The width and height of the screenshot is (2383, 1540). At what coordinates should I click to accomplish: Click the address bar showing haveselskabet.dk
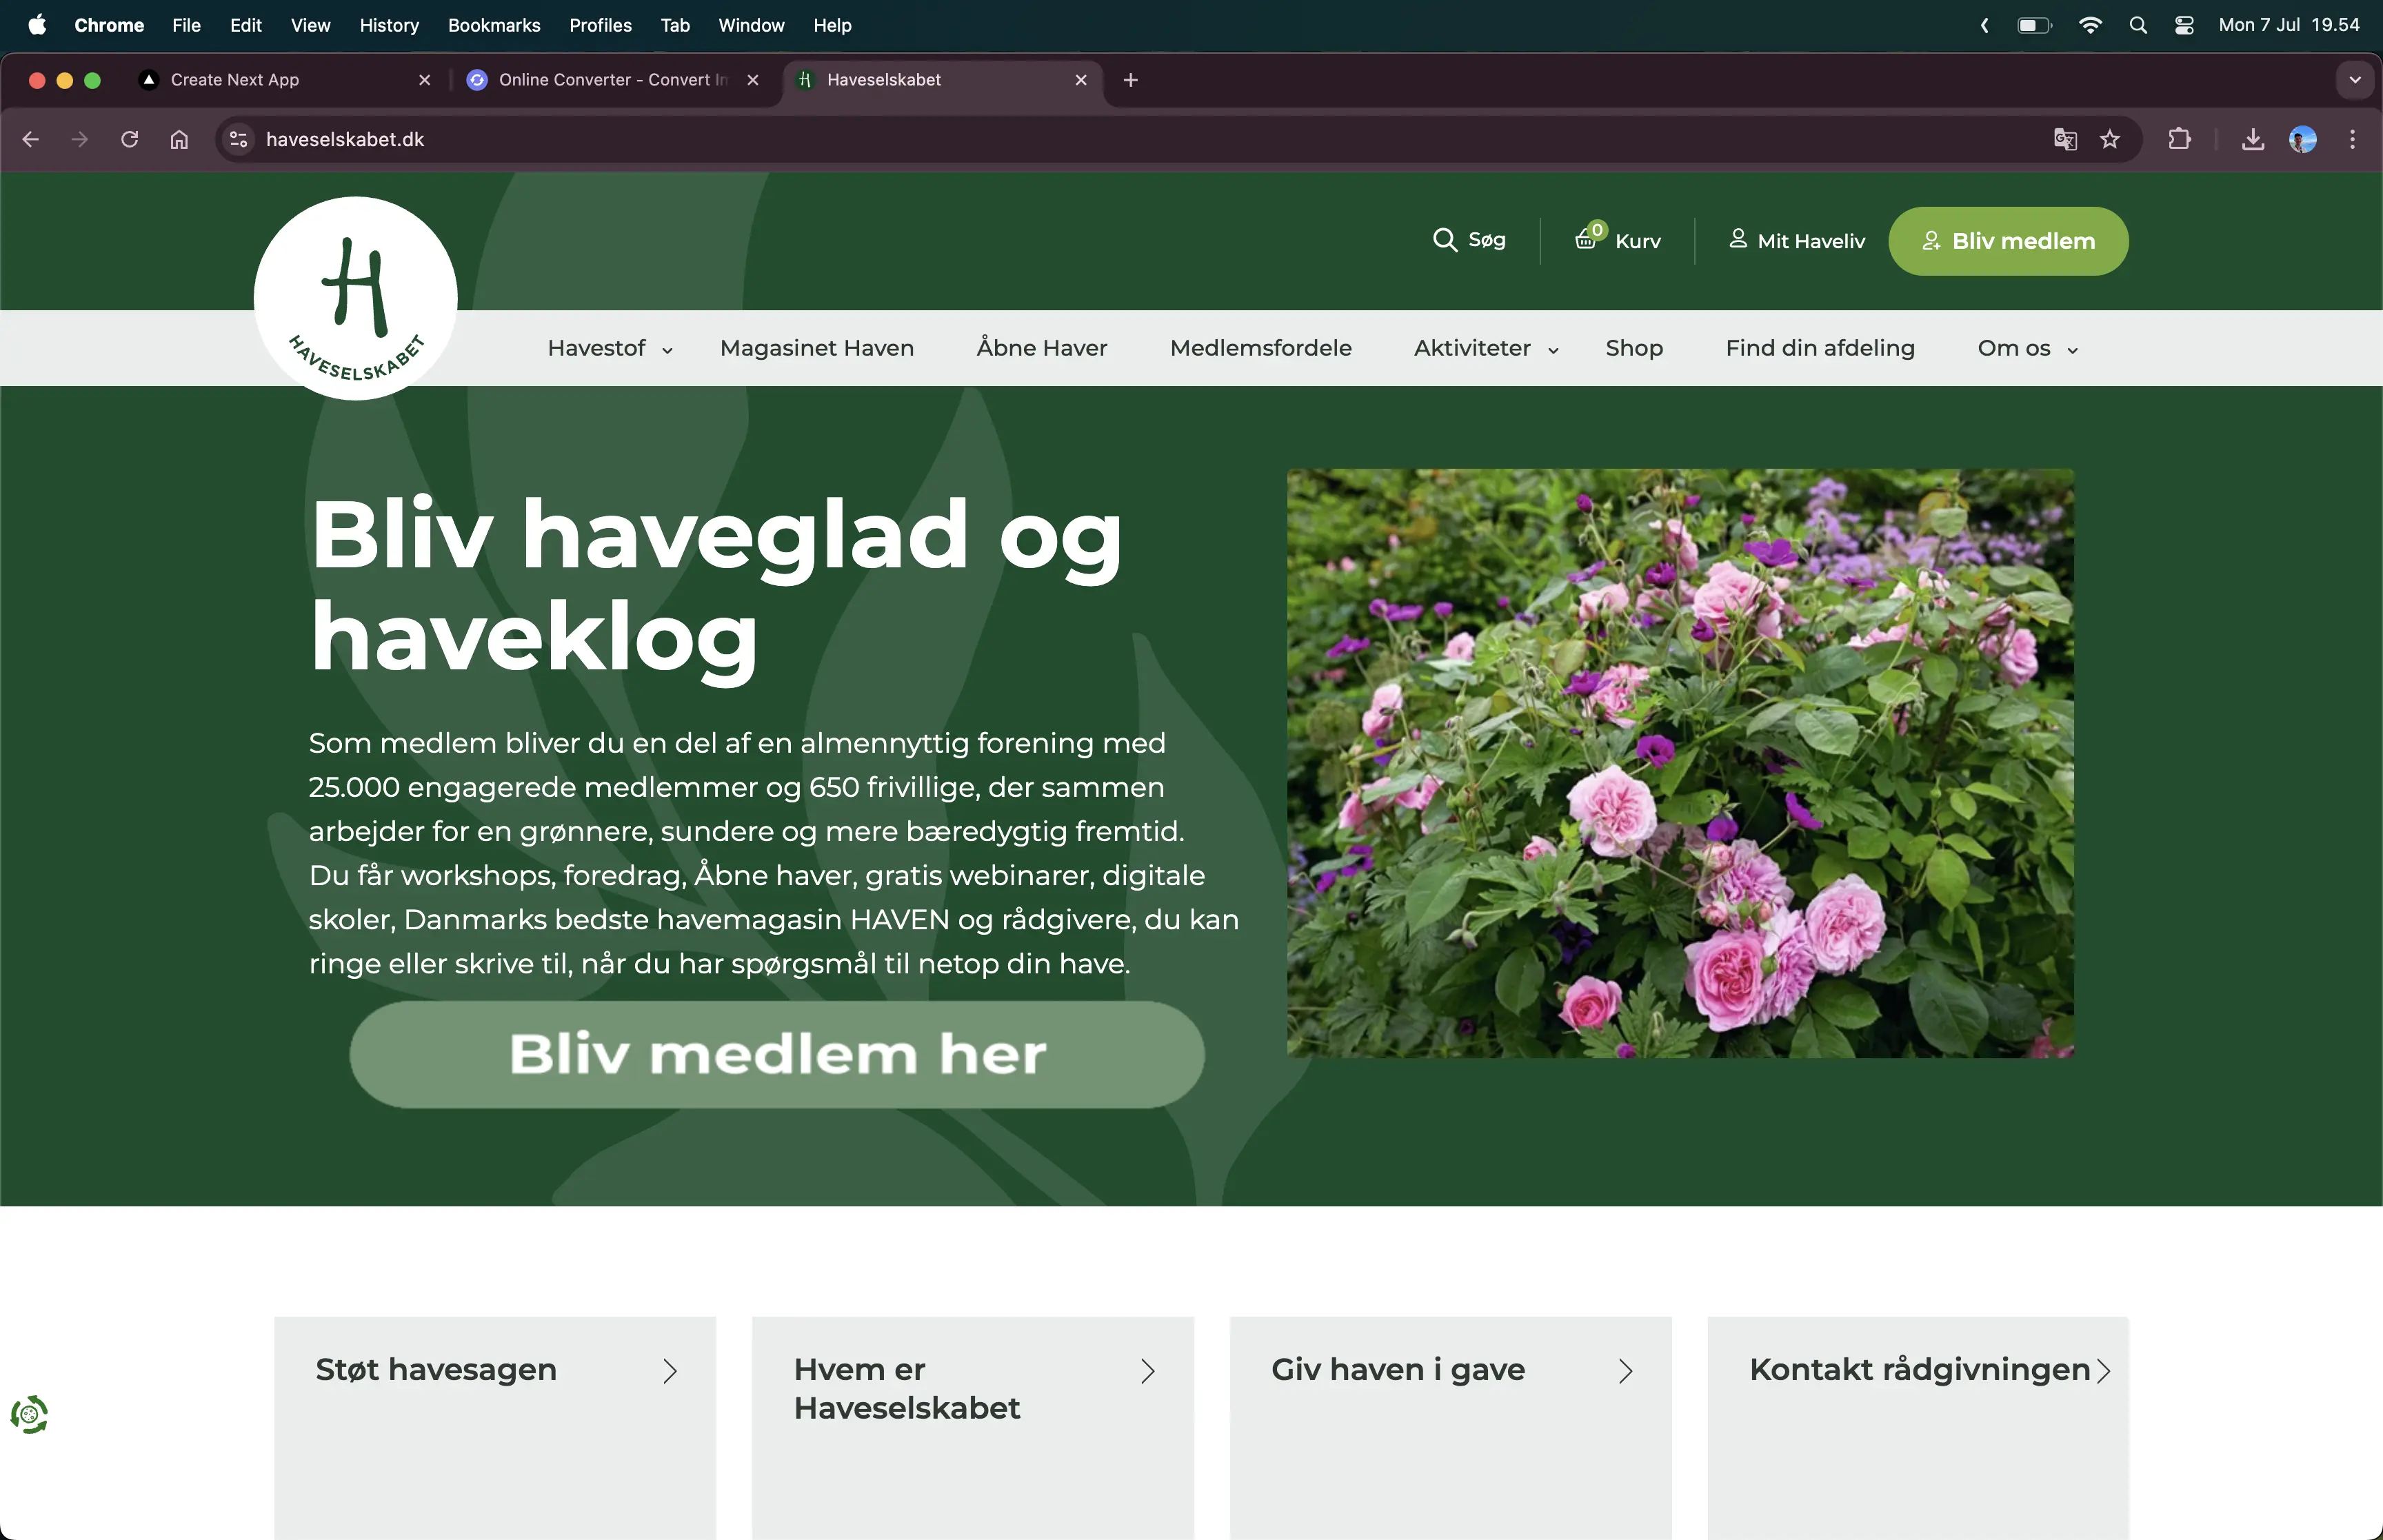(x=346, y=139)
